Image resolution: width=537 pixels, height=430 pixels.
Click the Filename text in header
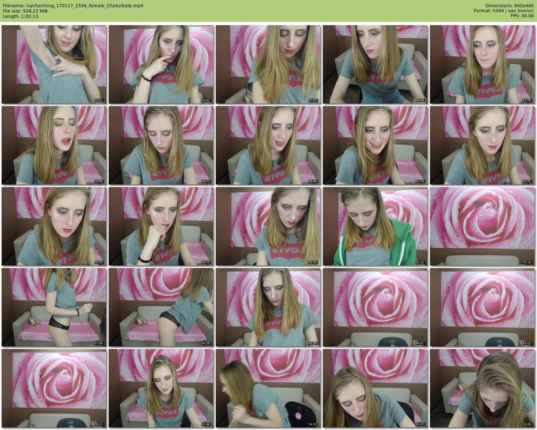(x=73, y=6)
